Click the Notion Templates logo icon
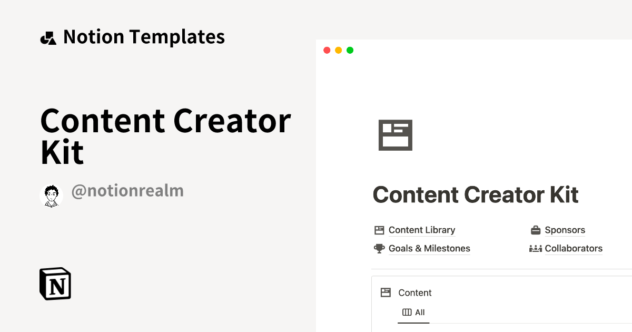 [x=48, y=36]
